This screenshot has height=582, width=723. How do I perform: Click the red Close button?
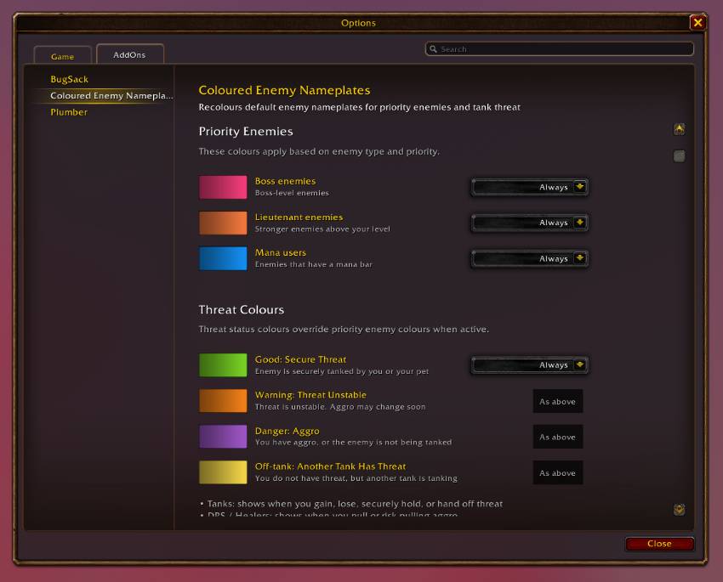(x=659, y=544)
